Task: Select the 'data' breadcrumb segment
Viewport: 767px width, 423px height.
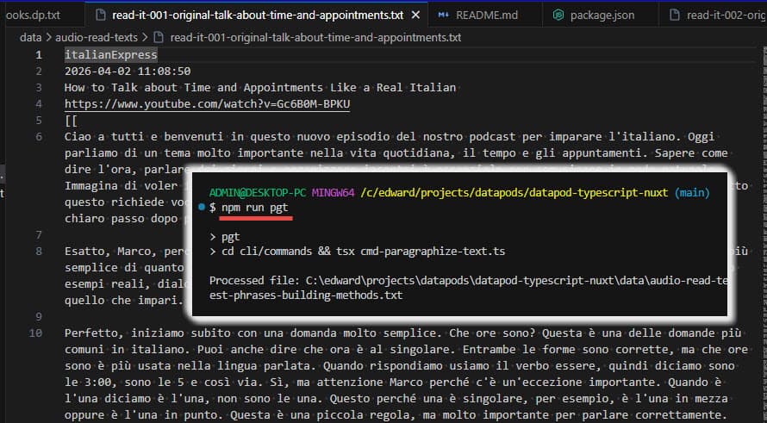Action: coord(30,37)
